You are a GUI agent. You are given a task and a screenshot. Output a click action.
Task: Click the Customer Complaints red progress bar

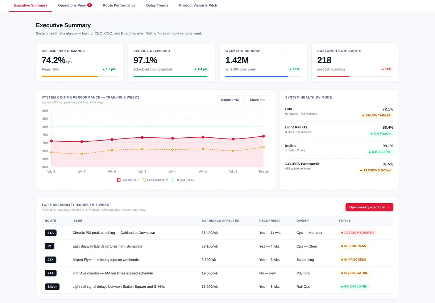tap(333, 76)
